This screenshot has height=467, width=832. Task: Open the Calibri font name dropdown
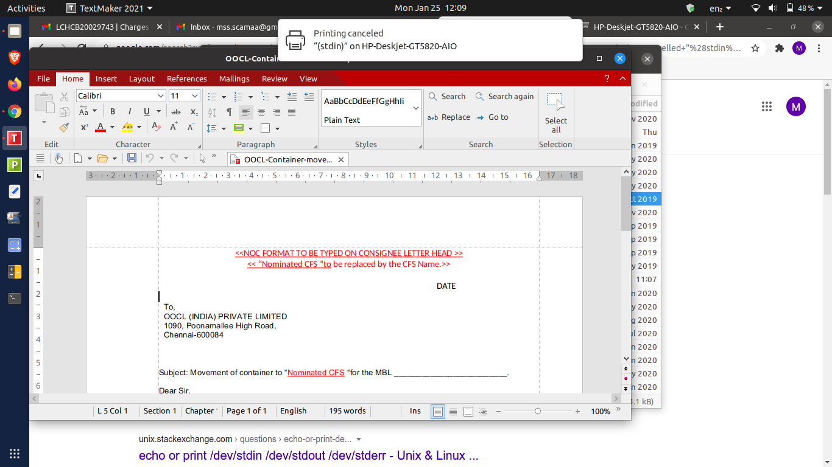point(161,96)
